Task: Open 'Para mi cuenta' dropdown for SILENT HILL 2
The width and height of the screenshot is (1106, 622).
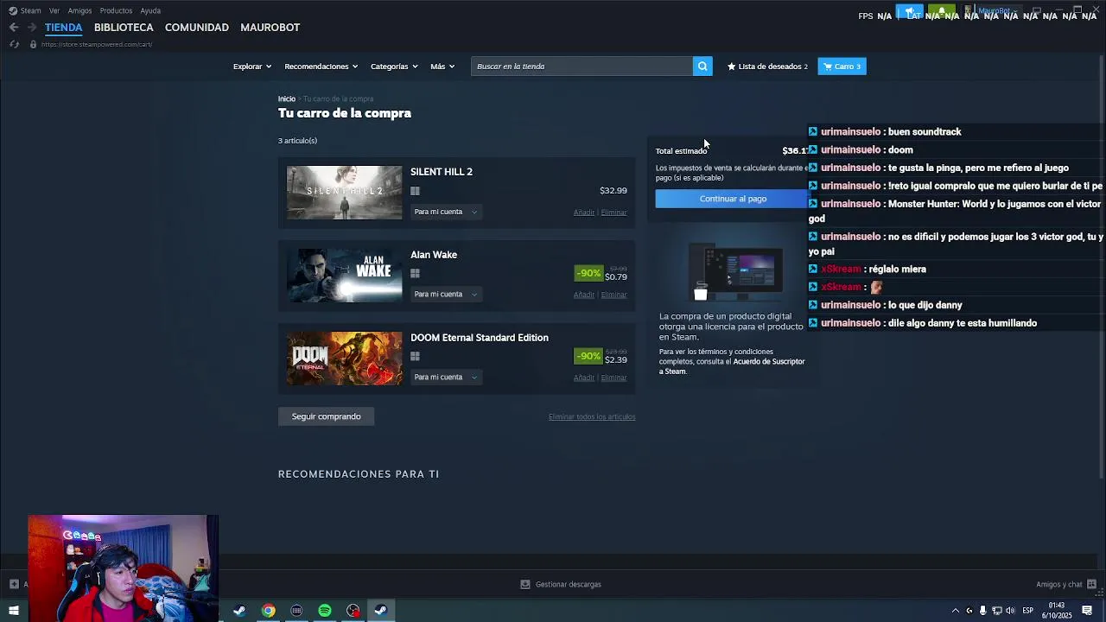Action: tap(446, 212)
